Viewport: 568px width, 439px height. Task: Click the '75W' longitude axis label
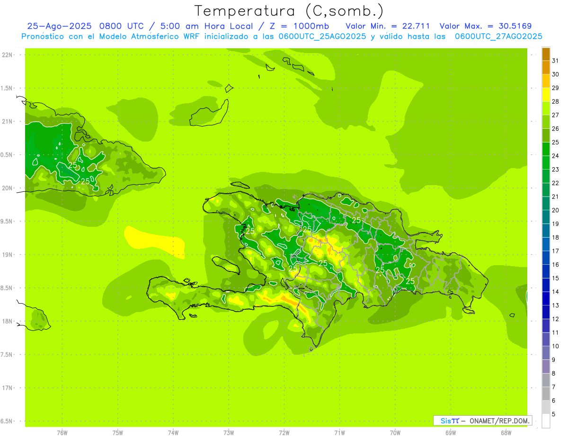coord(118,433)
